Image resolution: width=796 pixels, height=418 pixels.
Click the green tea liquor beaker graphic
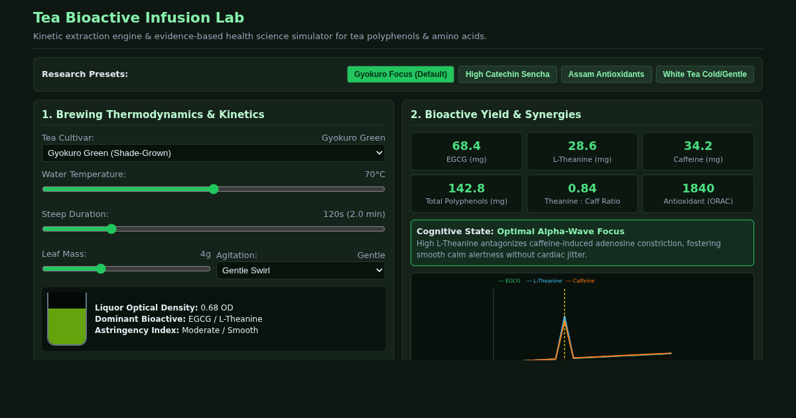pyautogui.click(x=67, y=319)
